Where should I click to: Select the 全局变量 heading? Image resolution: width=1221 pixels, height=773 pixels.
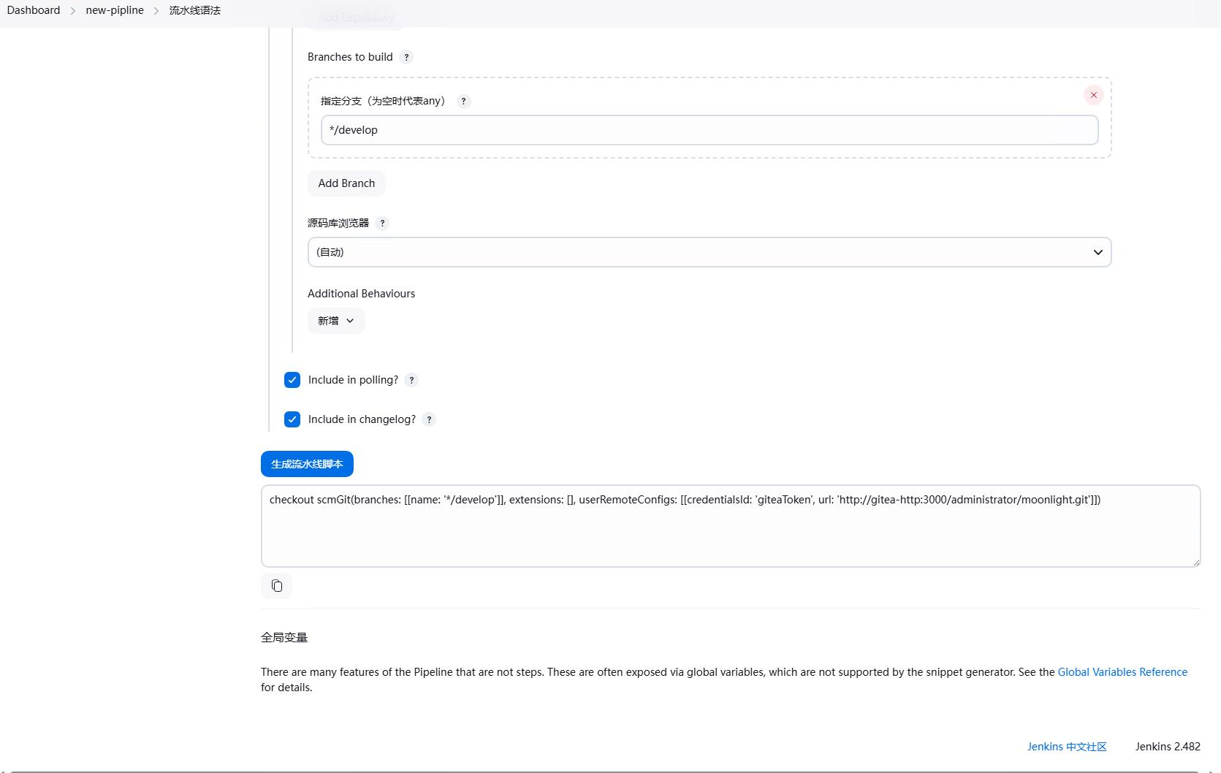[284, 638]
